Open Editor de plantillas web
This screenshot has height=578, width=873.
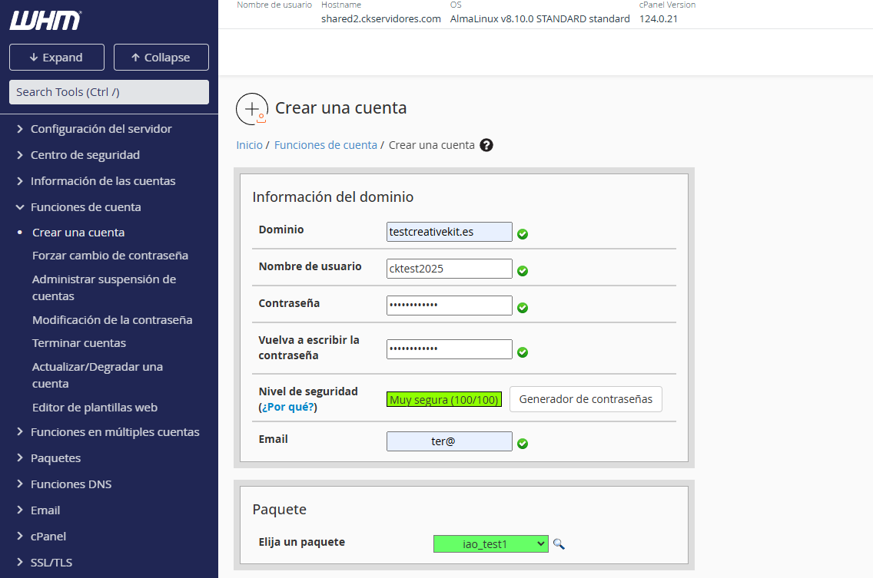point(95,408)
